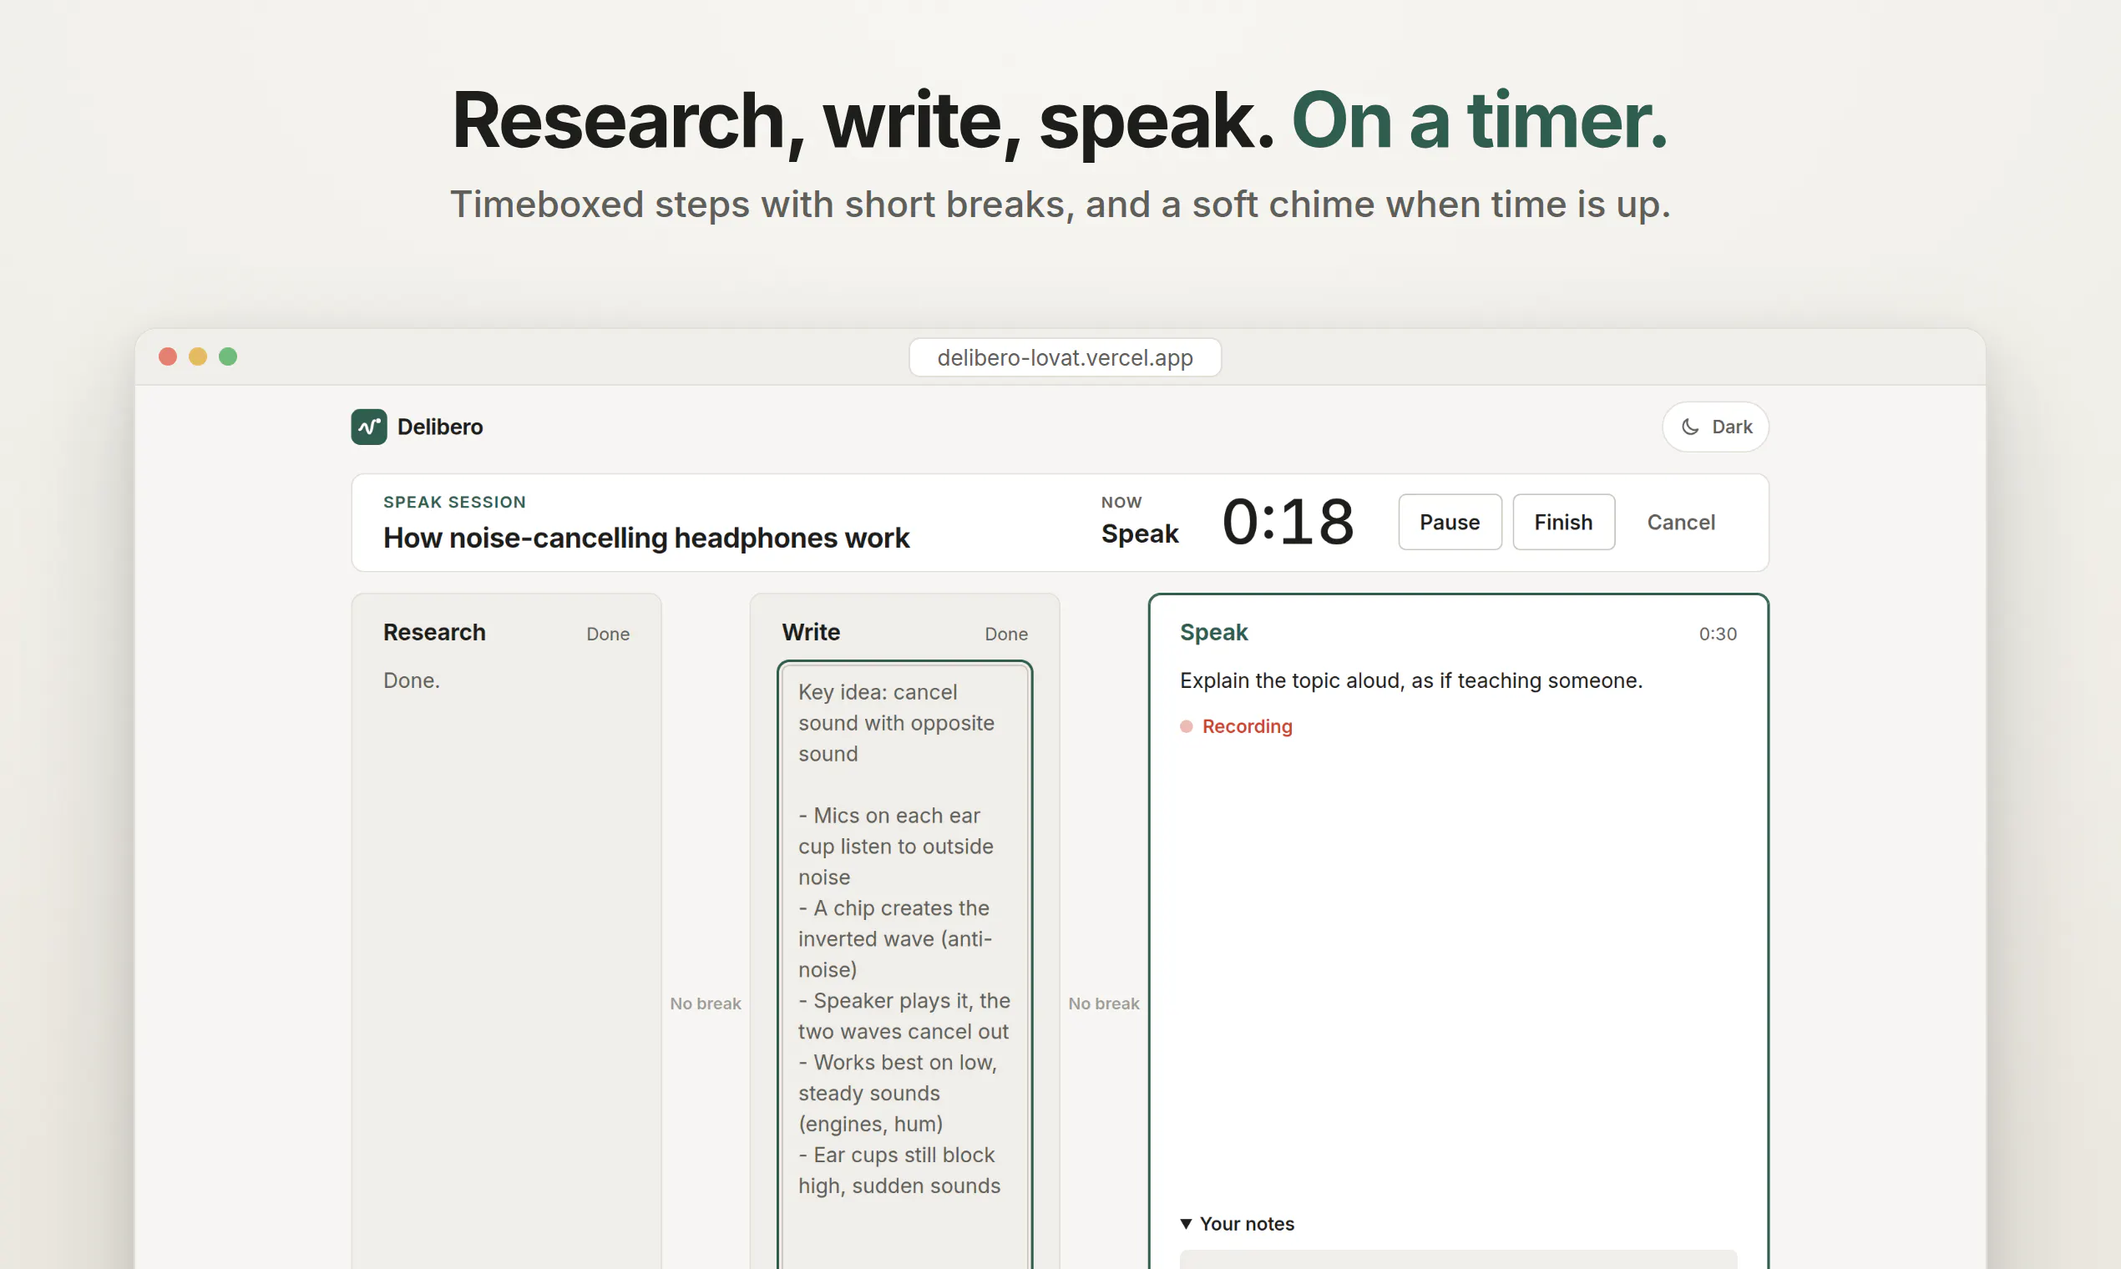Screen dimensions: 2121x1269
Task: Cancel the speak session
Action: point(1681,522)
